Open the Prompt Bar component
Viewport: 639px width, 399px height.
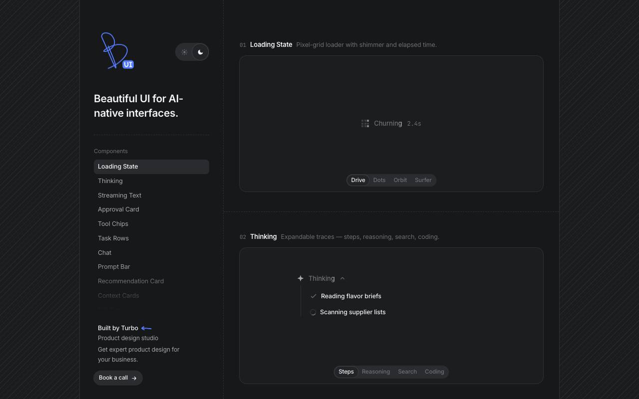(151, 267)
